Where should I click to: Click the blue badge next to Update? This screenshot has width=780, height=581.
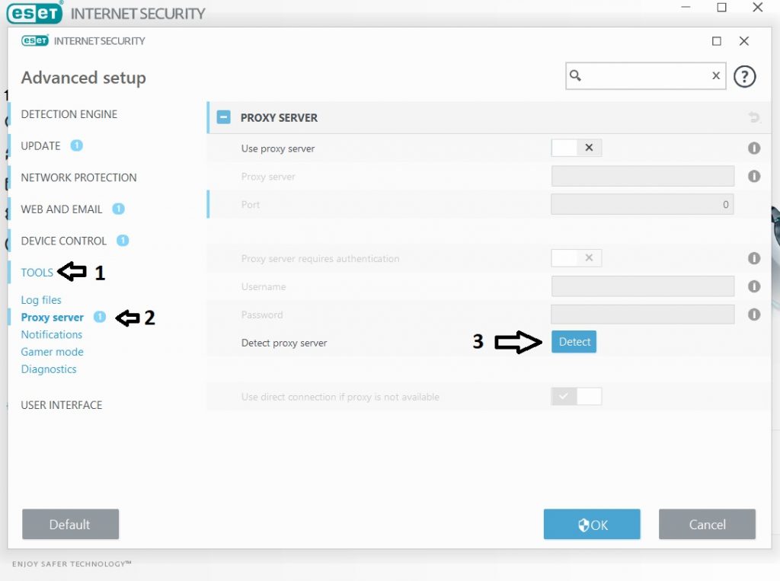(x=76, y=145)
